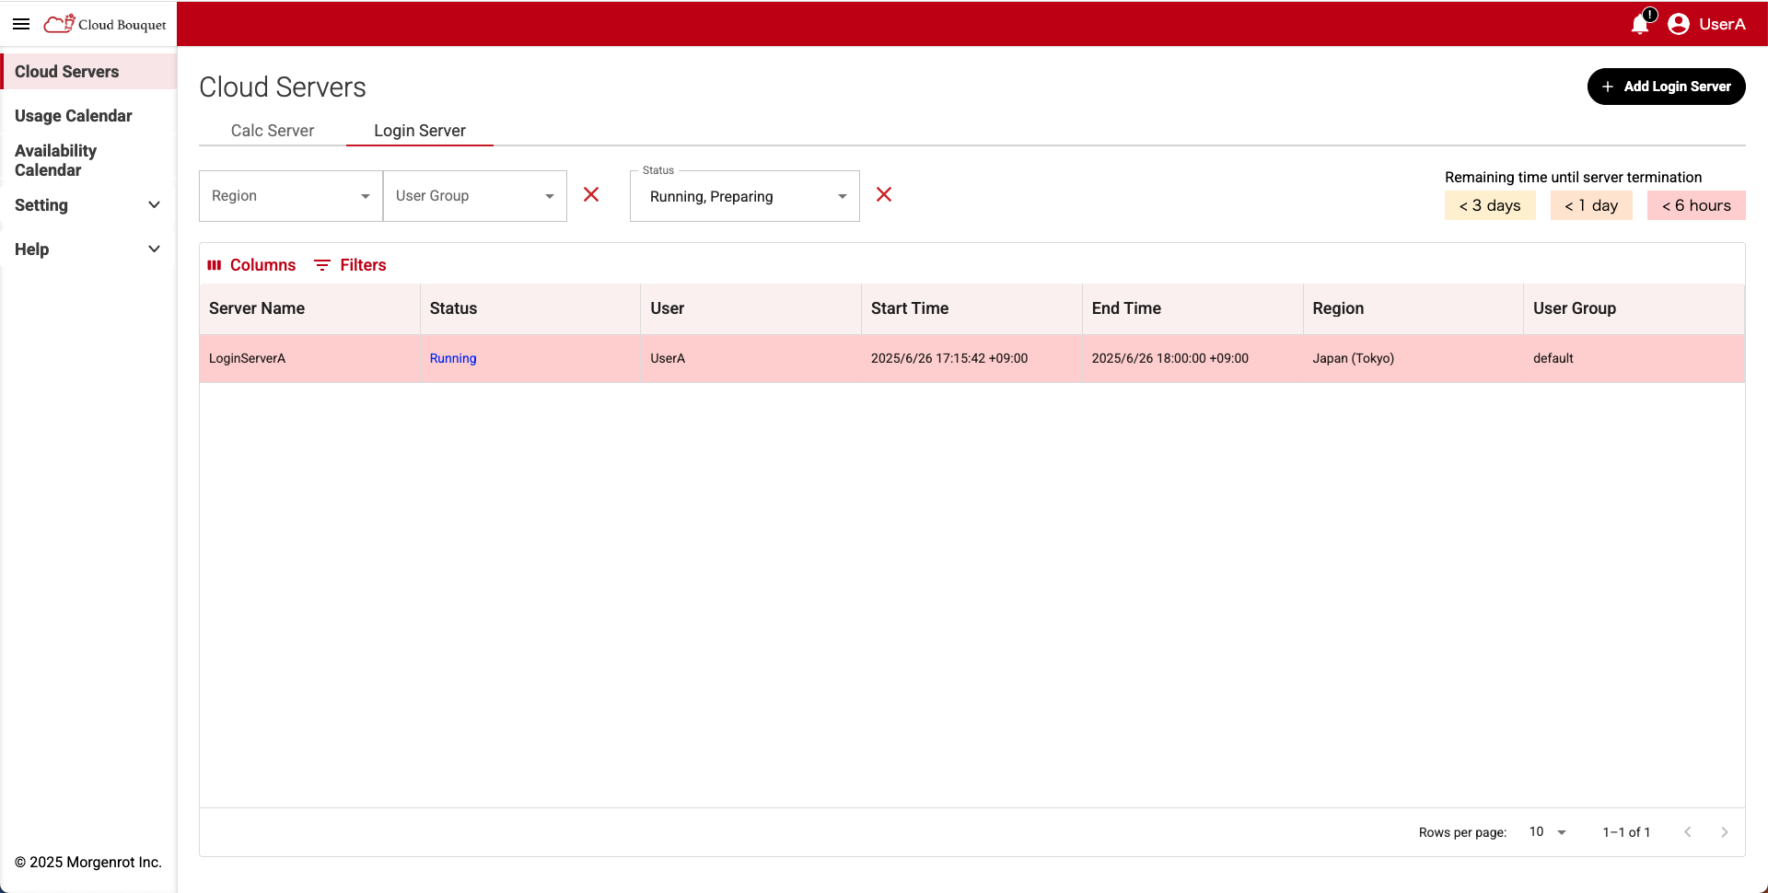Open the Region dropdown
The width and height of the screenshot is (1768, 893).
[x=291, y=196]
